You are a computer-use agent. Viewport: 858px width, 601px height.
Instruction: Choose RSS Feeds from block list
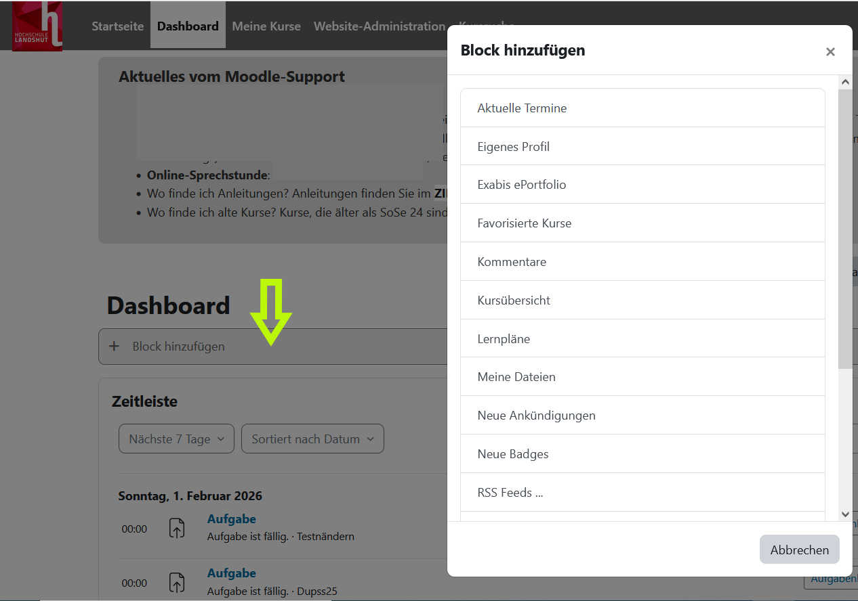click(510, 493)
